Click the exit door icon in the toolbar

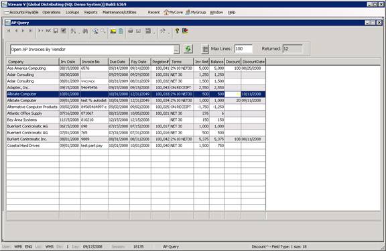pos(185,31)
